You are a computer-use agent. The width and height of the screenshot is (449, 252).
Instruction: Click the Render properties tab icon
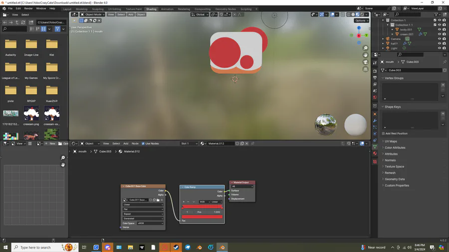(x=375, y=71)
